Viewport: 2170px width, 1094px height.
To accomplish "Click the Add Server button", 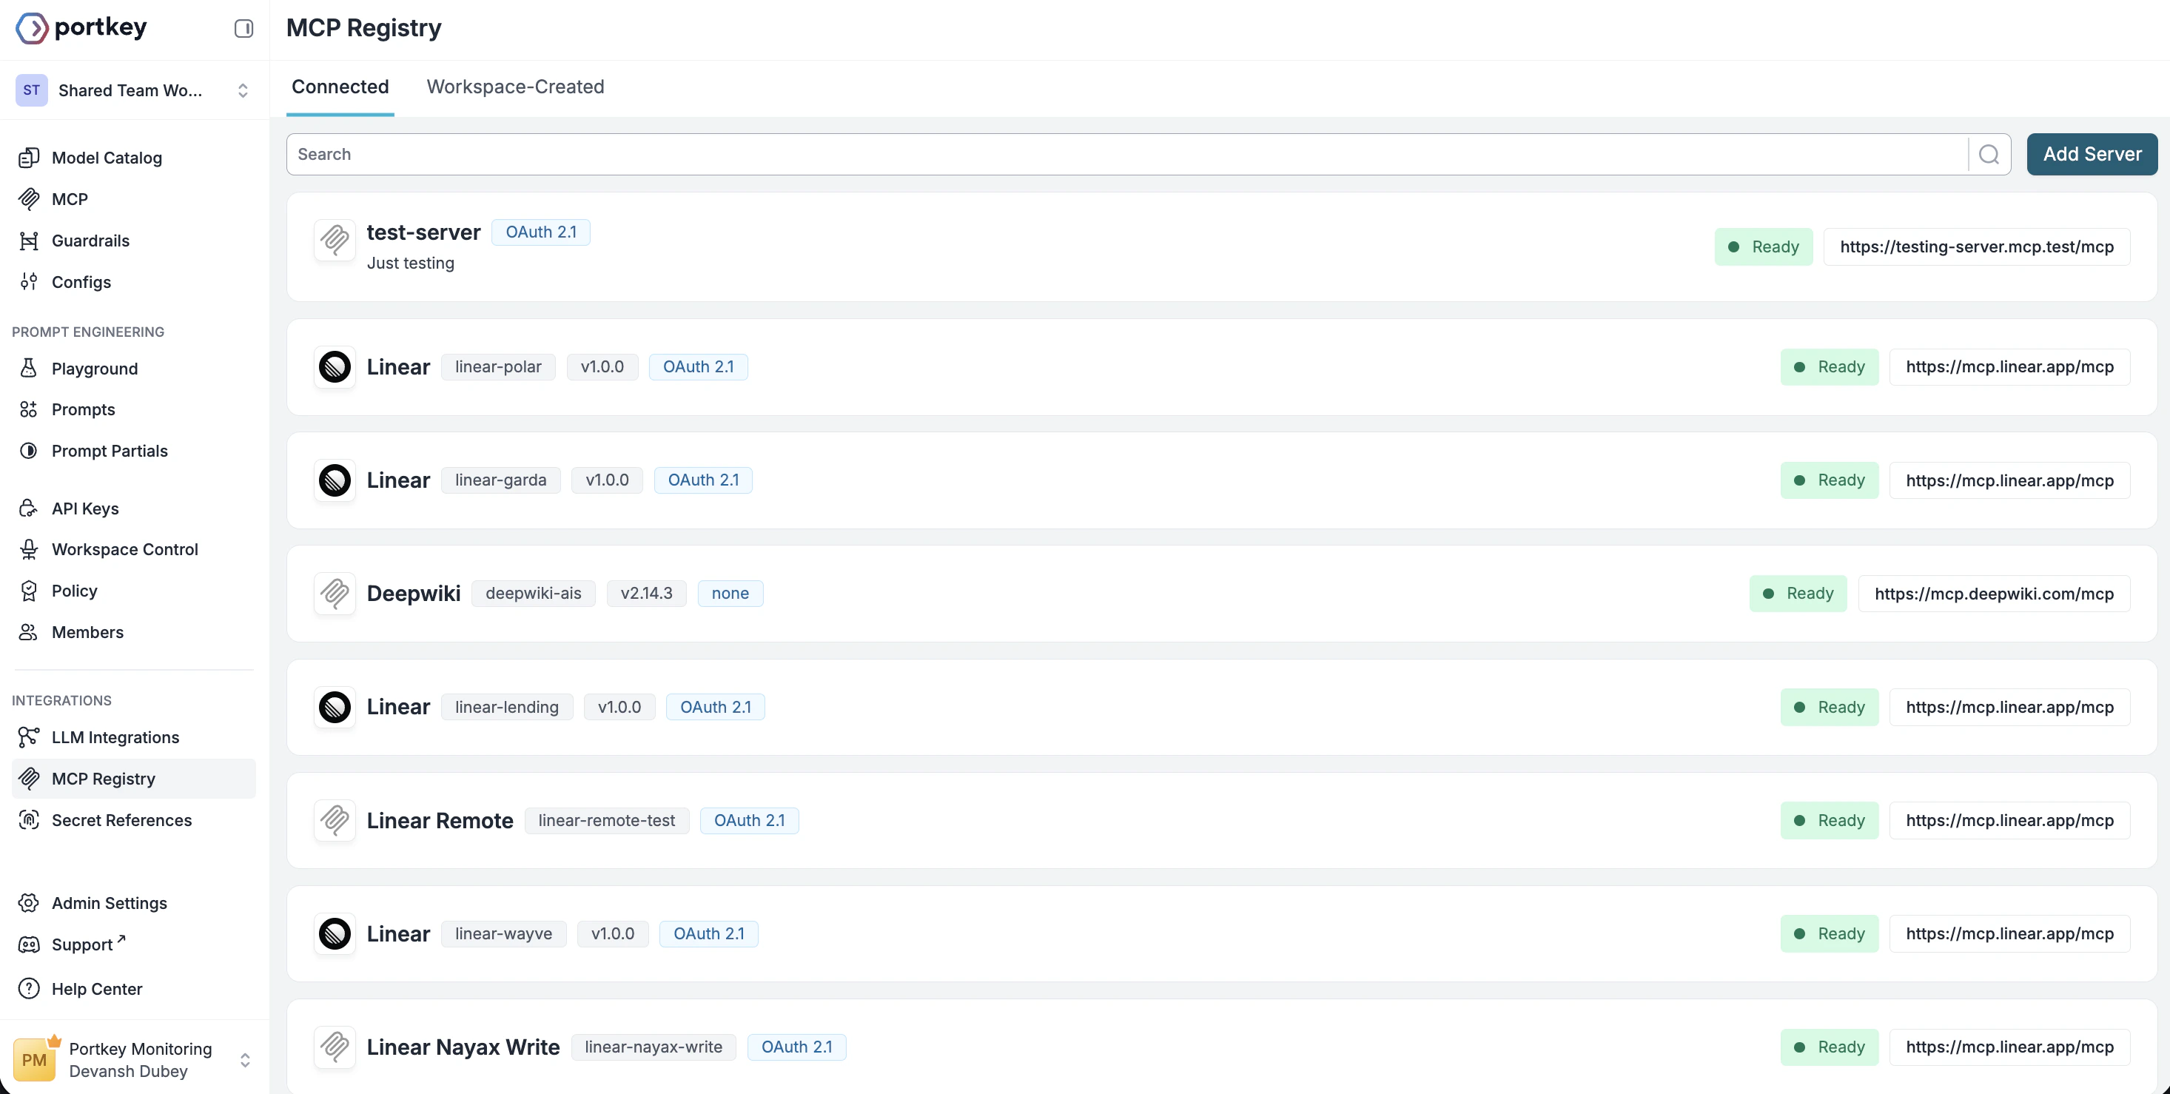I will 2091,154.
